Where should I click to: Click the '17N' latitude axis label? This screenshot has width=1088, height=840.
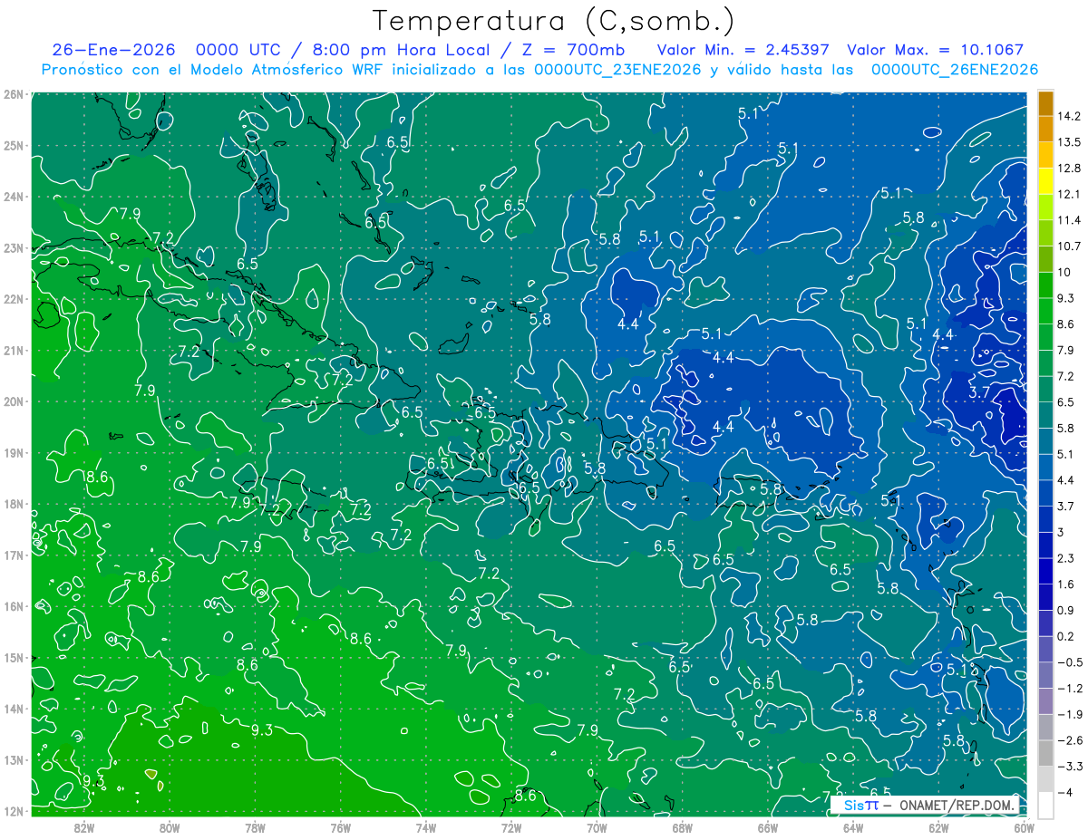point(14,555)
